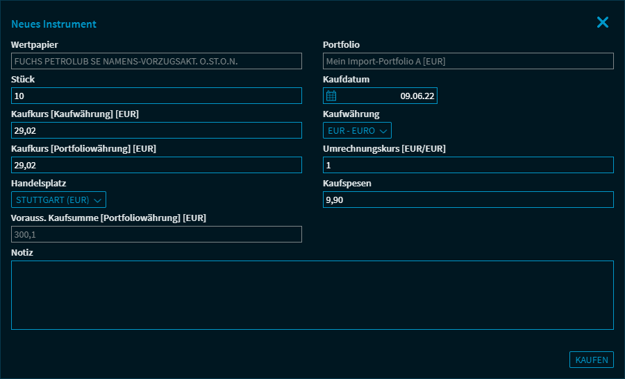This screenshot has height=379, width=625.
Task: Click the Vorauss. Kaufsumme field showing 300,1
Action: point(156,235)
